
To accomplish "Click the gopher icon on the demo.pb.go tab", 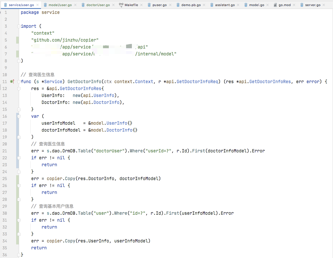I will [178, 5].
